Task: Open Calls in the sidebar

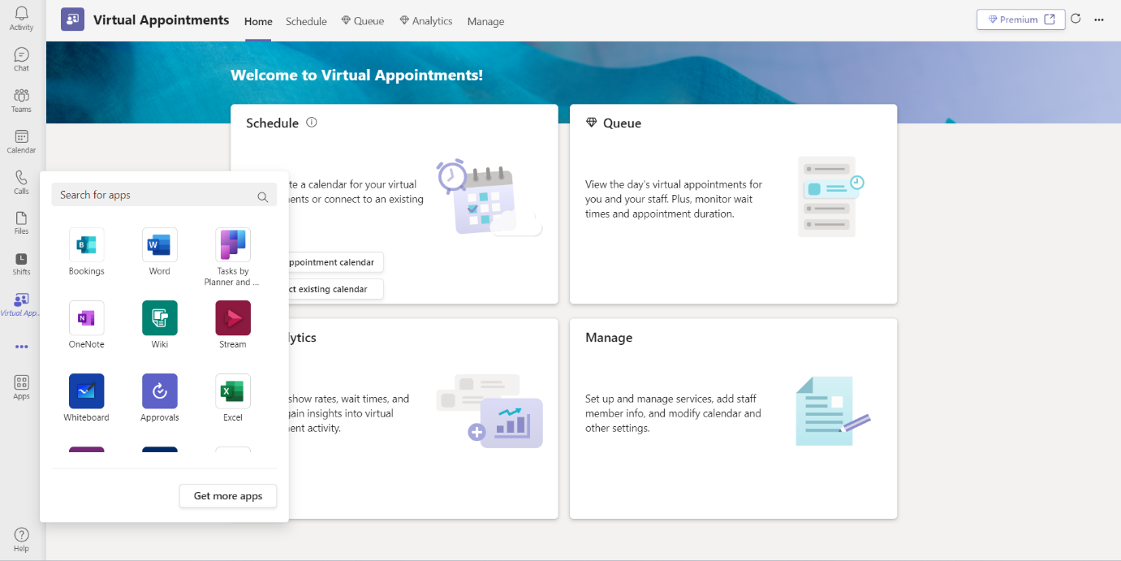Action: [x=21, y=182]
